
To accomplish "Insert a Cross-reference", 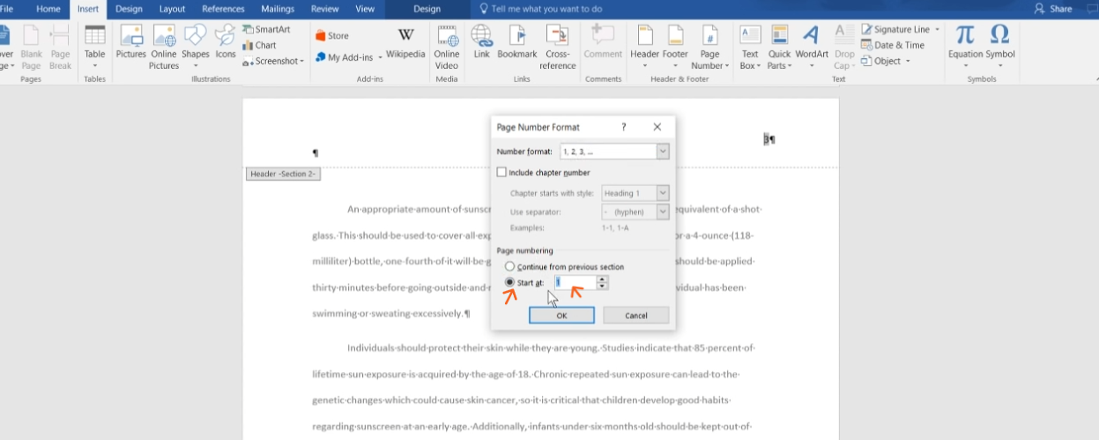I will click(x=557, y=48).
